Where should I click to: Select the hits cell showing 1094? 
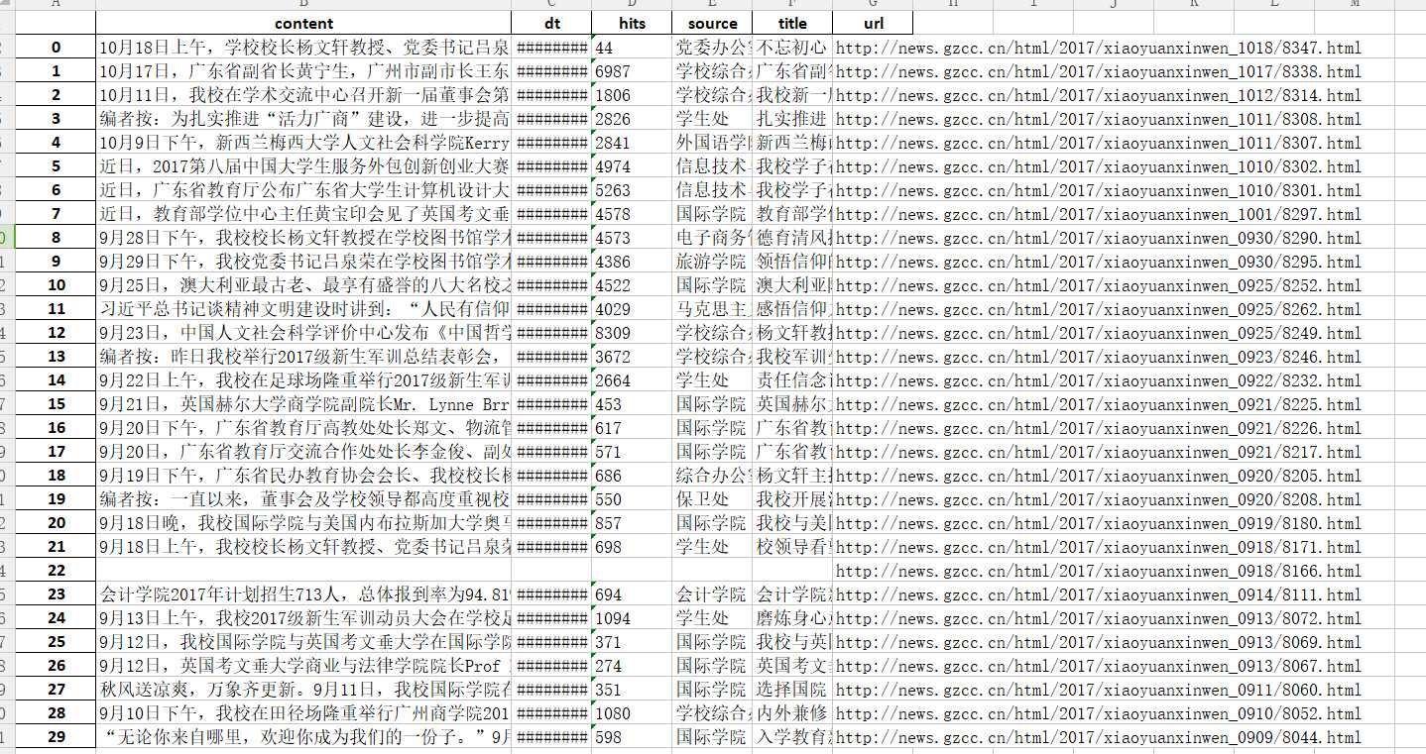[632, 617]
